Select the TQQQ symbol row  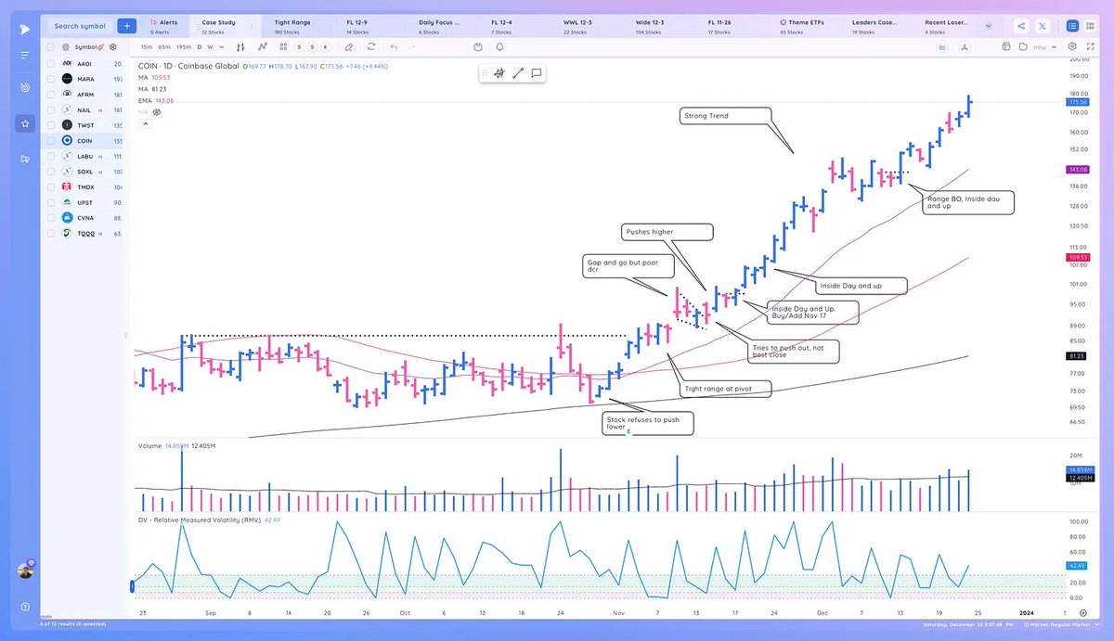[84, 233]
